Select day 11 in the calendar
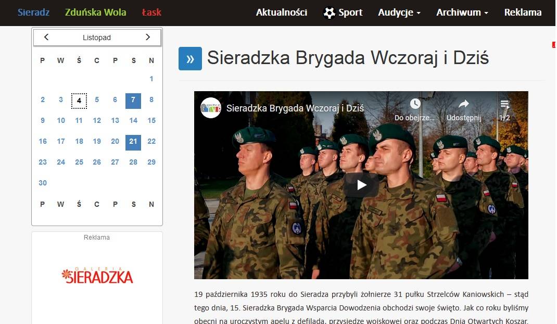Image resolution: width=557 pixels, height=324 pixels. tap(79, 120)
